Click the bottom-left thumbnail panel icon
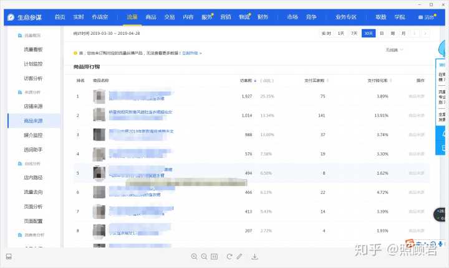 [9, 256]
